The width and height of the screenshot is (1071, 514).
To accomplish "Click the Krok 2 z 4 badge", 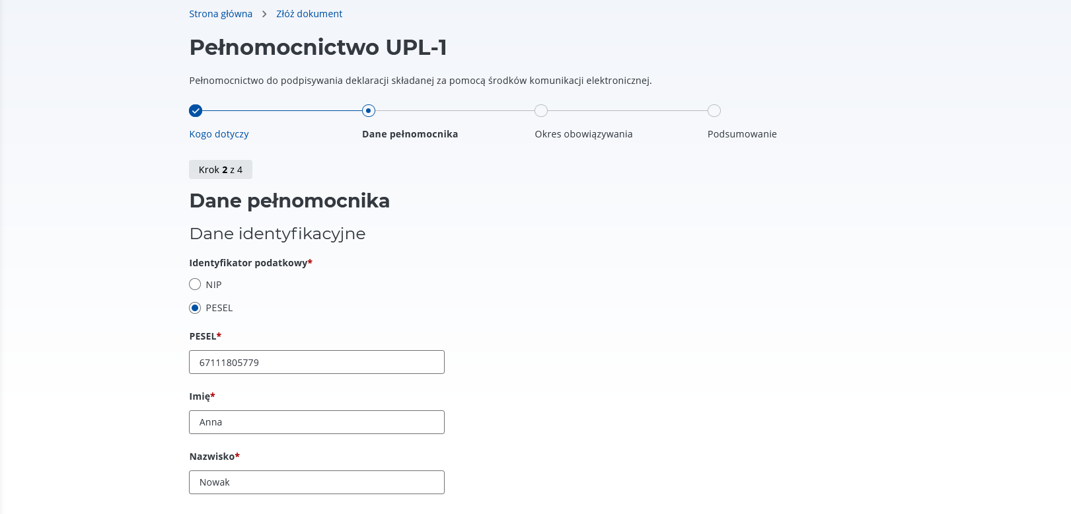I will (221, 170).
